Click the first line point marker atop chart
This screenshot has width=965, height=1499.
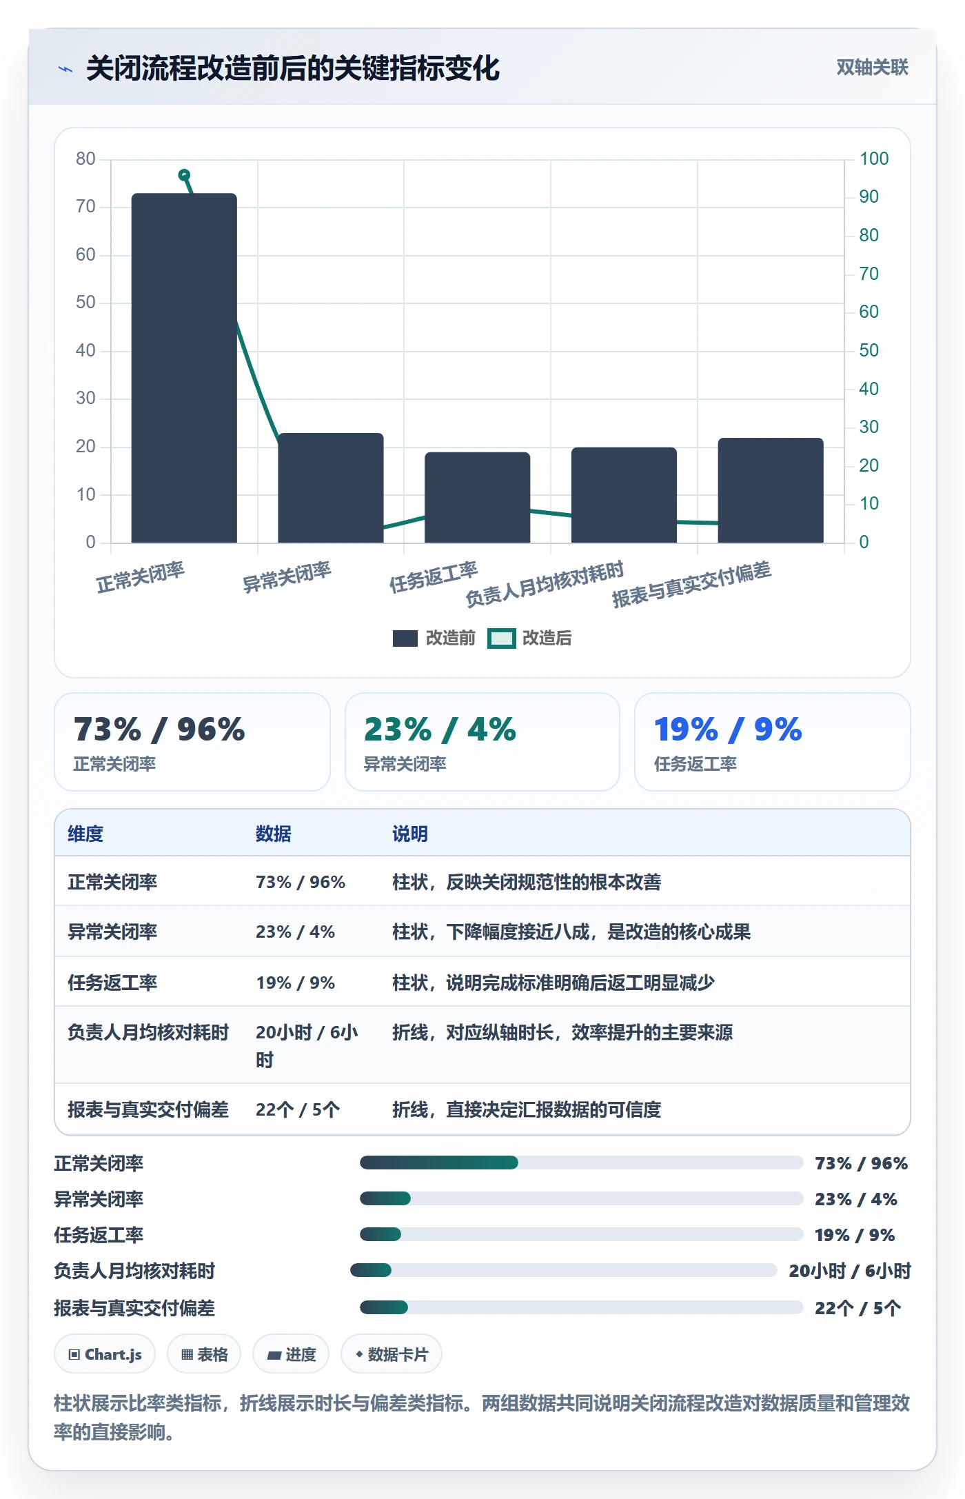(184, 175)
